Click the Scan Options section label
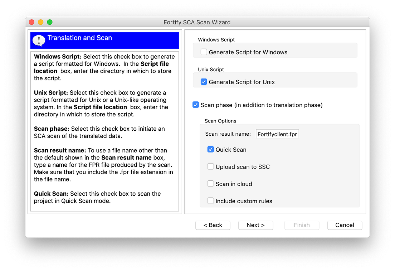 pyautogui.click(x=220, y=121)
